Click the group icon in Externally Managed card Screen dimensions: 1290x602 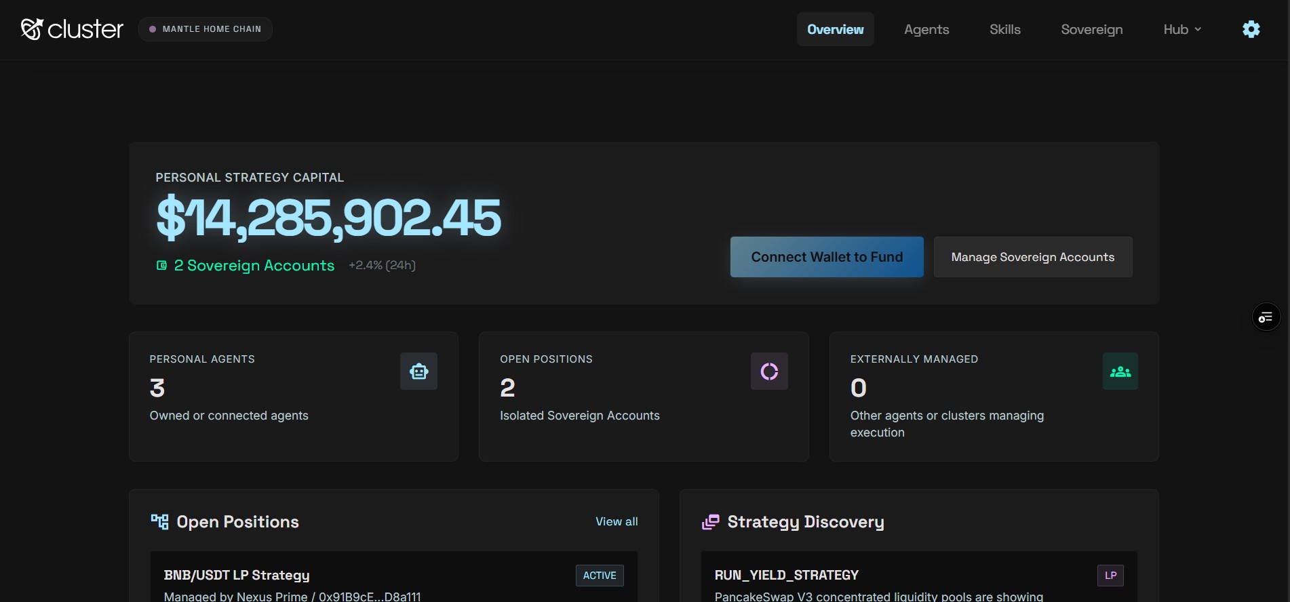pyautogui.click(x=1120, y=371)
